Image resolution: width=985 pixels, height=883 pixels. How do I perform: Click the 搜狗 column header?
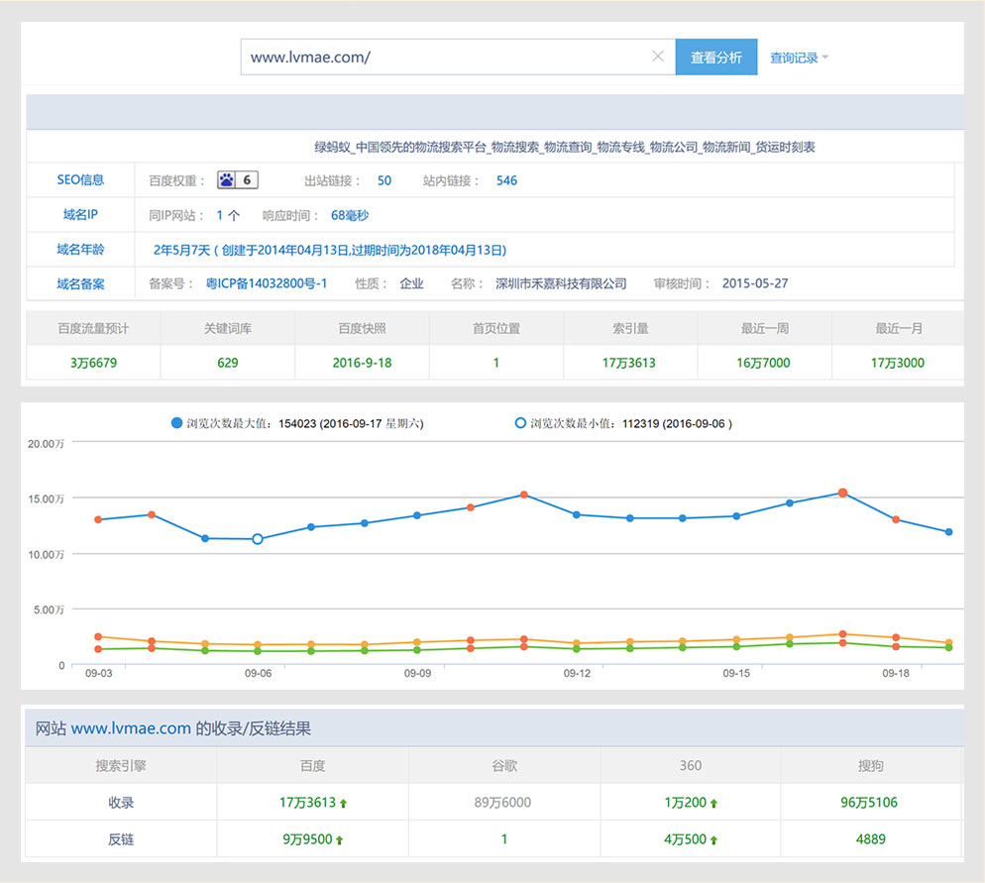tap(871, 765)
